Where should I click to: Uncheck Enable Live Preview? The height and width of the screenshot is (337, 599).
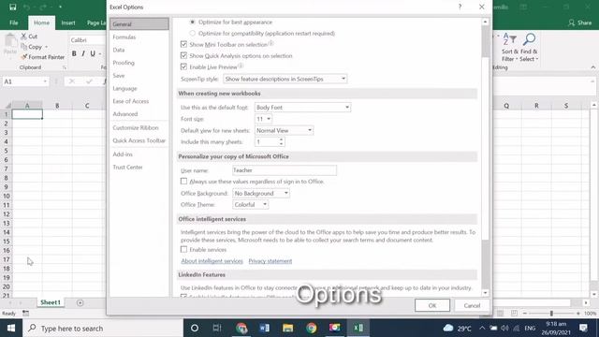[183, 66]
